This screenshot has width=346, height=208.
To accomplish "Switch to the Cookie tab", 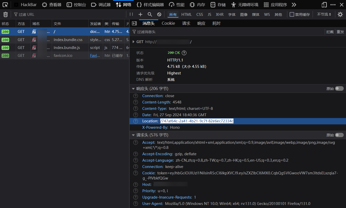I will (168, 23).
